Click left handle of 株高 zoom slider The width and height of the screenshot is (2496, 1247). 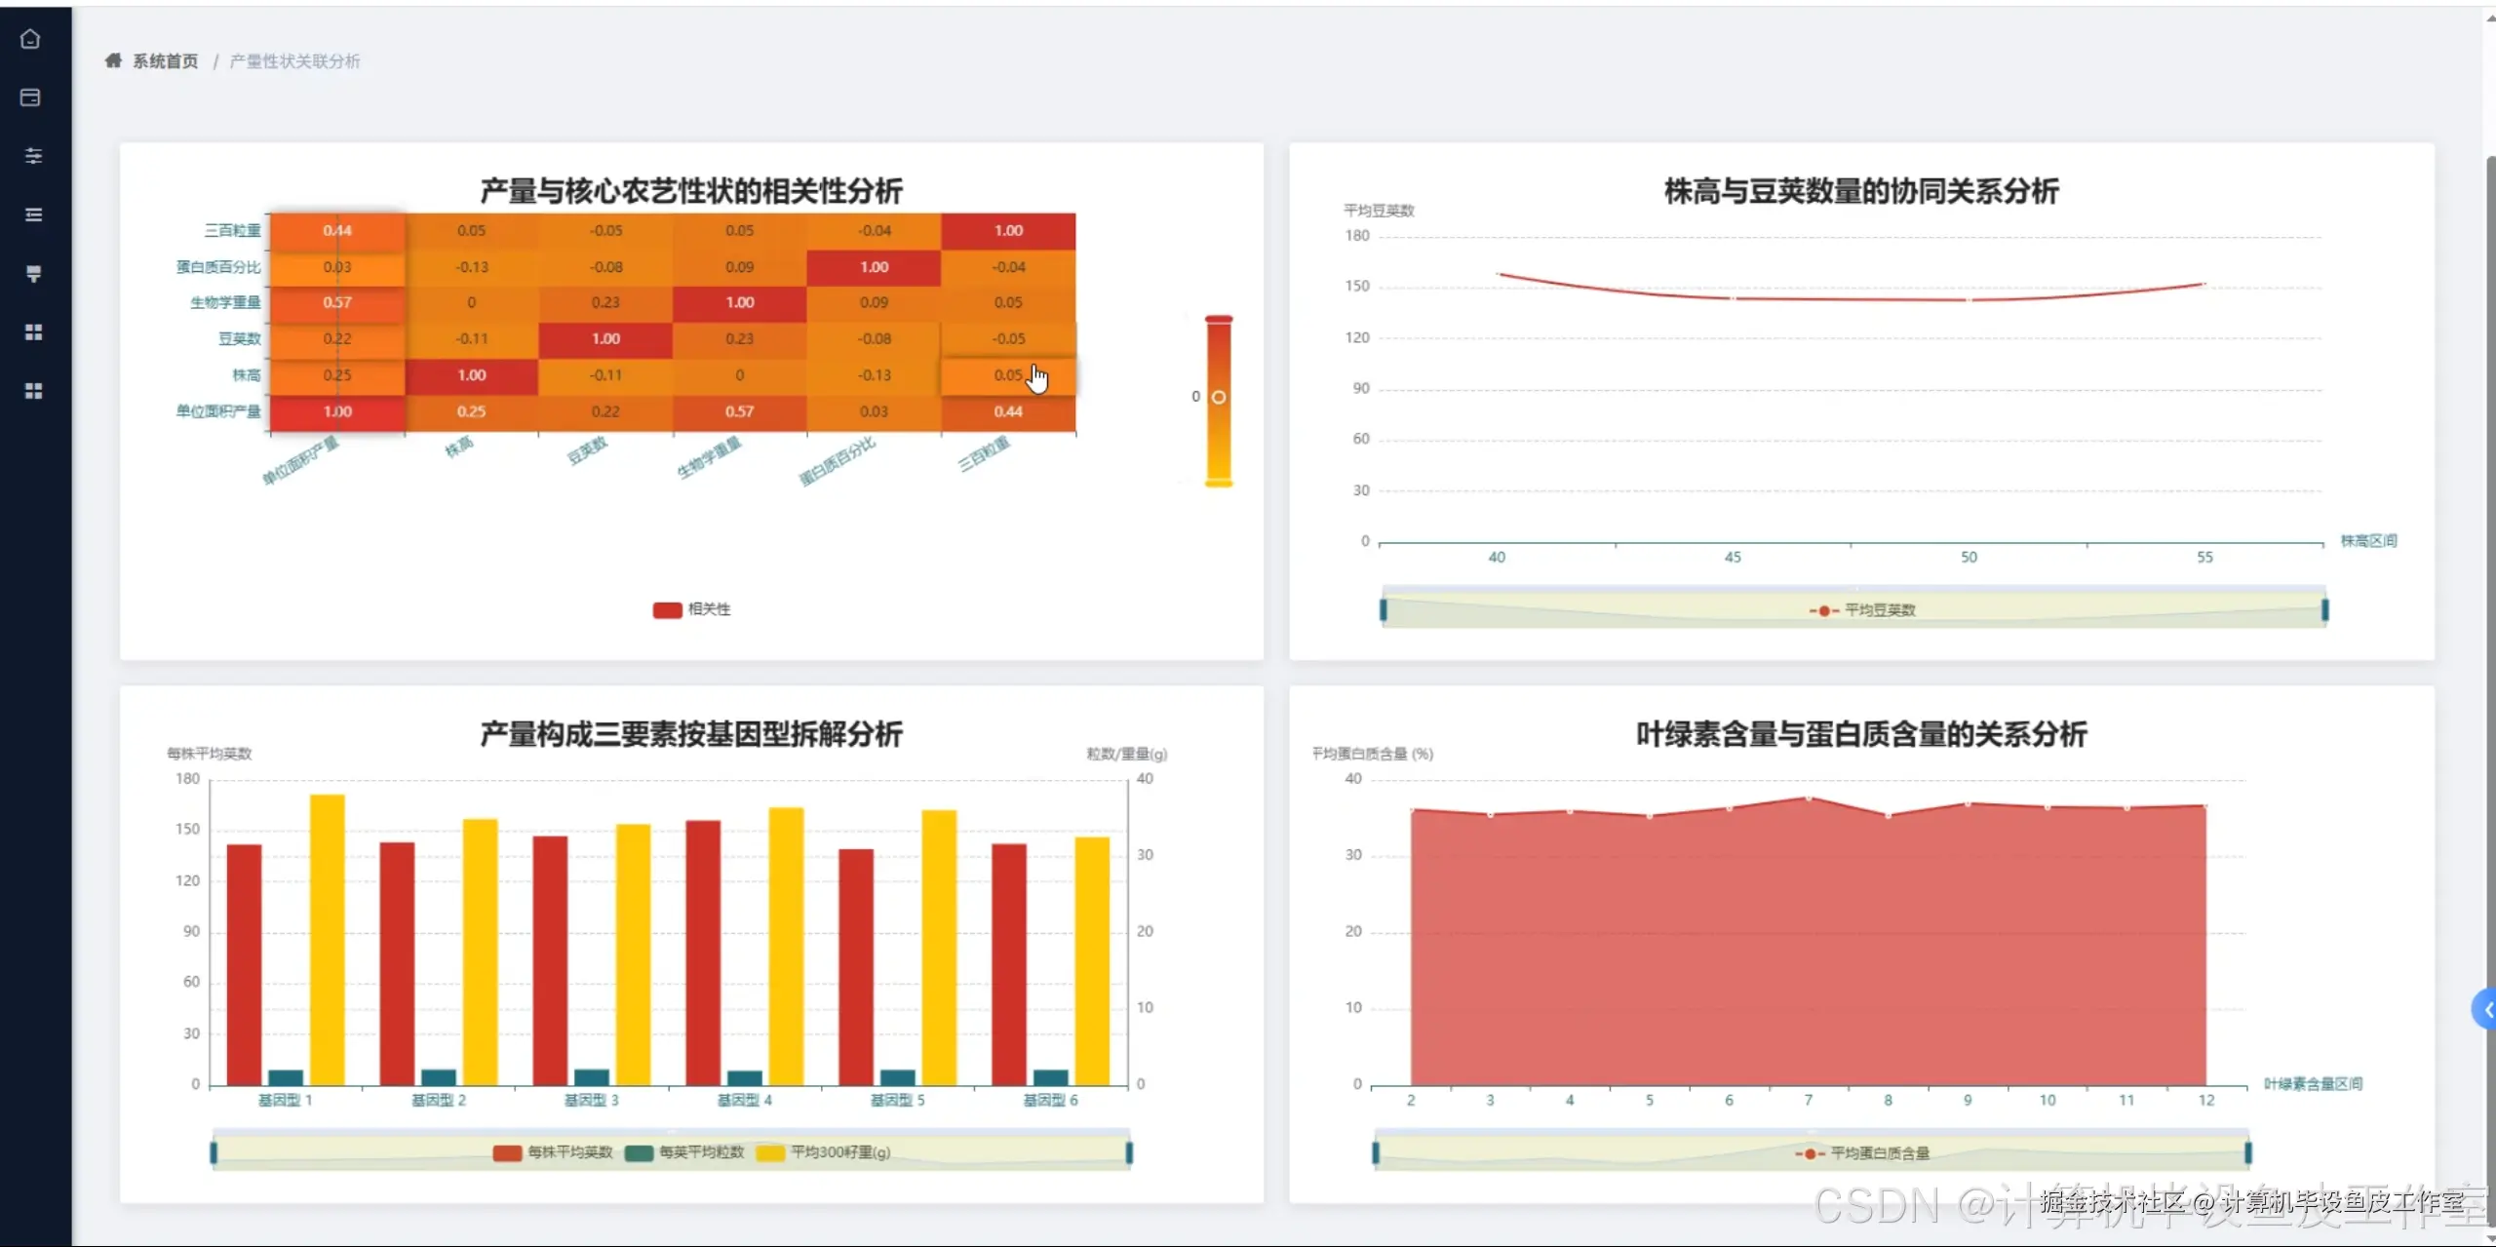pyautogui.click(x=1383, y=610)
